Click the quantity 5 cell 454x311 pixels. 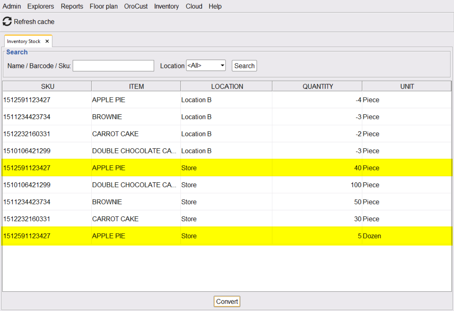[x=317, y=236]
